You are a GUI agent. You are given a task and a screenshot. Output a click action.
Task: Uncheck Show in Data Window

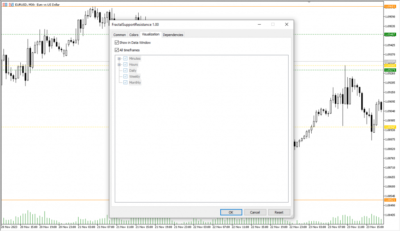coord(116,42)
